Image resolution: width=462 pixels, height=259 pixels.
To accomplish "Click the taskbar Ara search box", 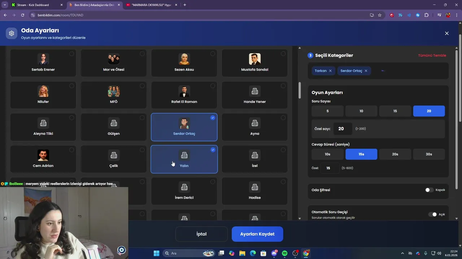I will (x=189, y=253).
